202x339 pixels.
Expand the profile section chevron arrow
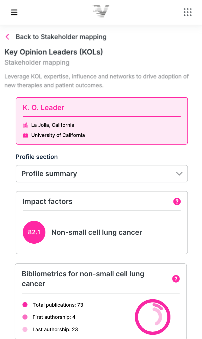click(x=179, y=174)
